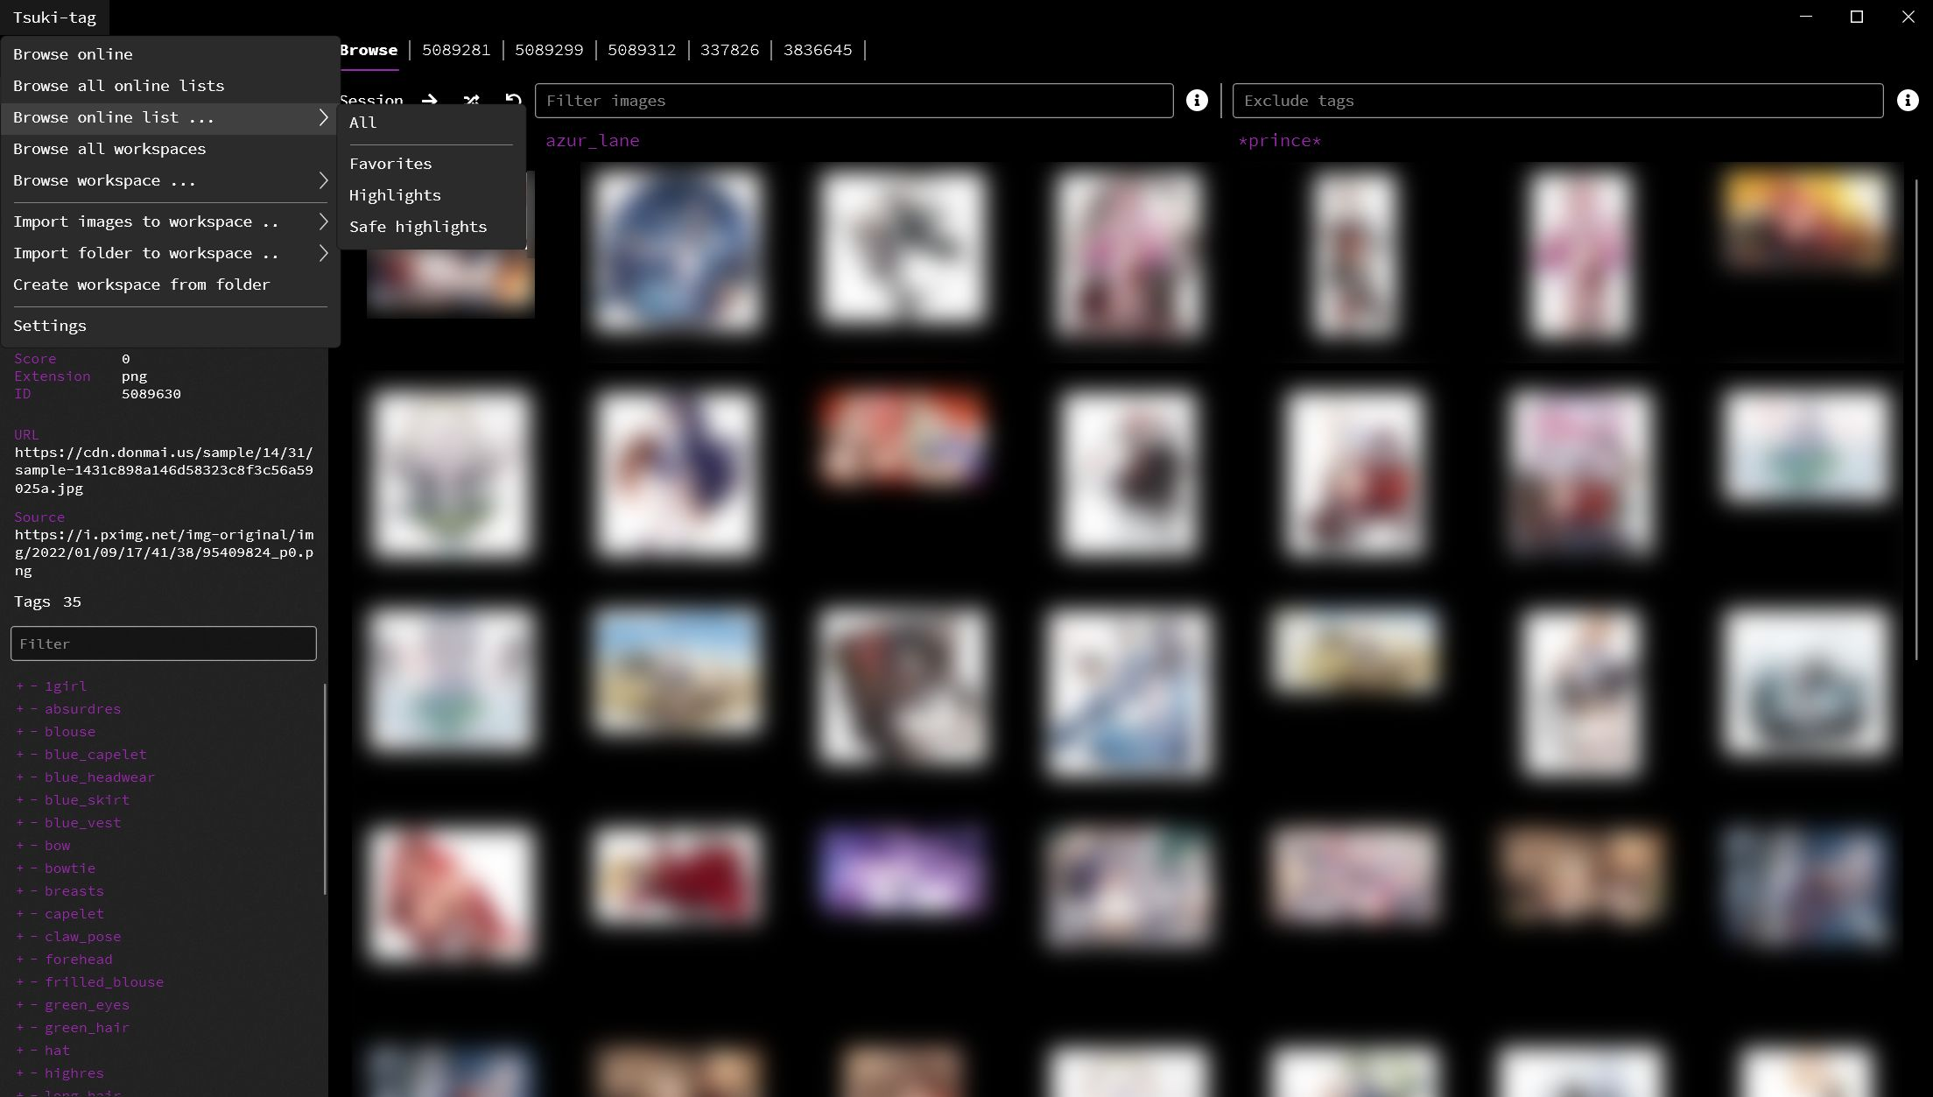Focus the 'Exclude tags' input field
The height and width of the screenshot is (1097, 1933).
tap(1557, 101)
